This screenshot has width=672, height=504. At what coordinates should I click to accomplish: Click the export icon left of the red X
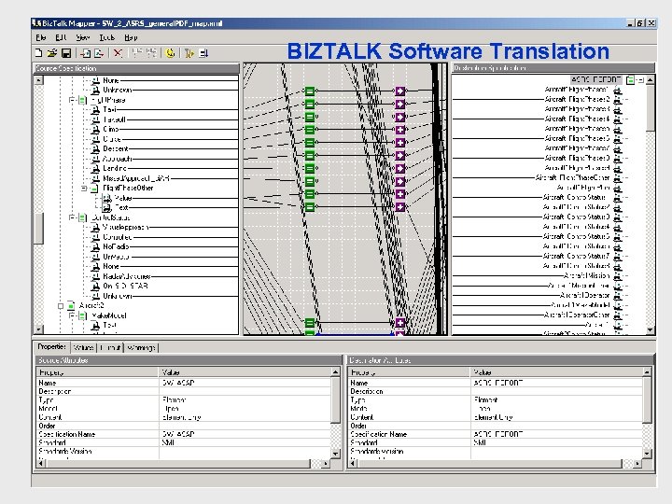click(x=100, y=52)
